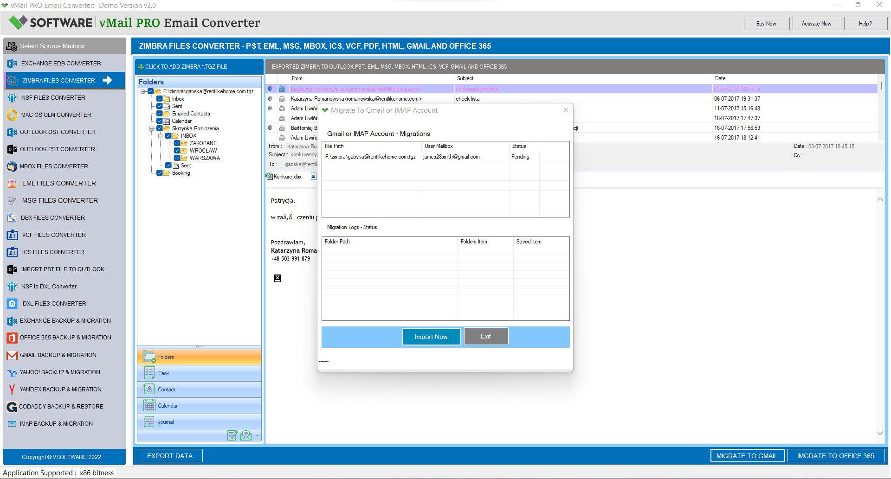This screenshot has width=891, height=479.
Task: Select the email dated 11-07-2017 15:16:48
Action: click(x=572, y=109)
